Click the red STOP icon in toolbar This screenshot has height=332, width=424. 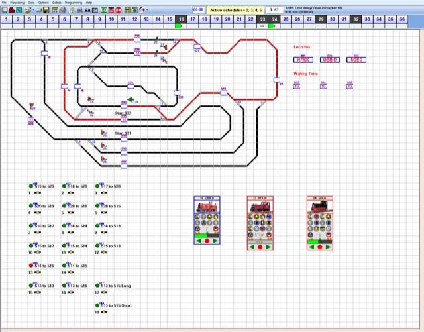click(x=118, y=11)
